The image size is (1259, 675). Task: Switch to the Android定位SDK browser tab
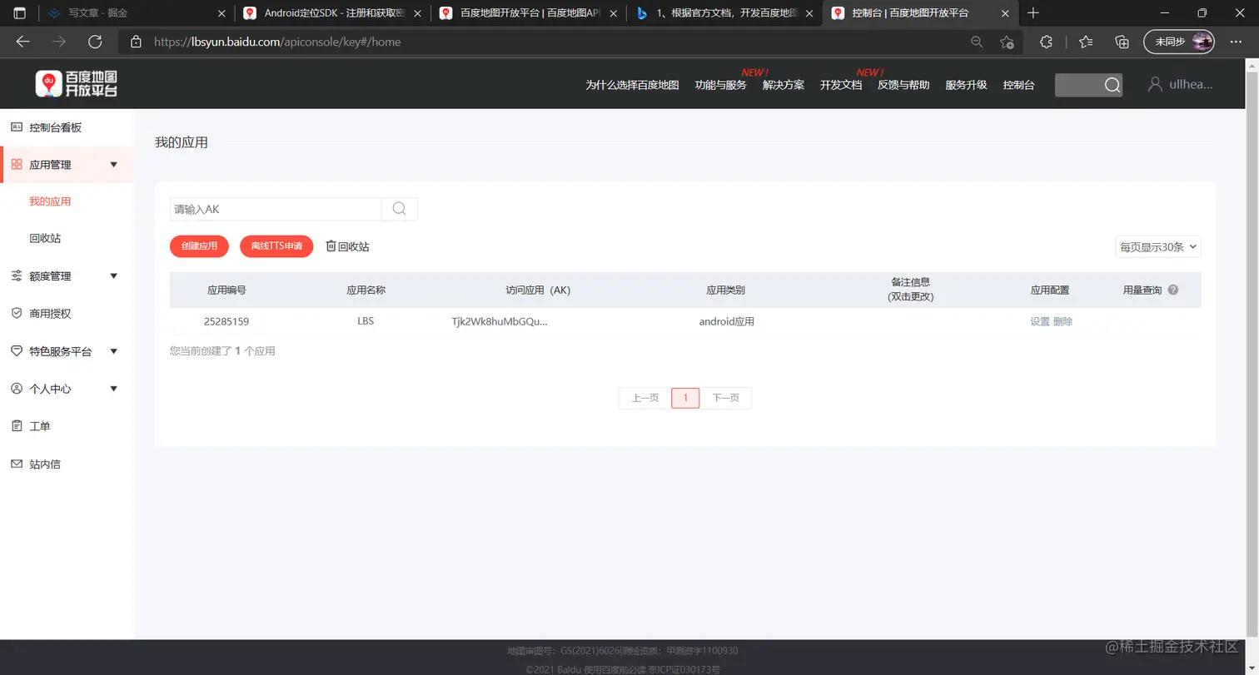(x=333, y=13)
